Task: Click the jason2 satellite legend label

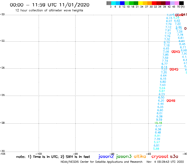Action: 106,156
